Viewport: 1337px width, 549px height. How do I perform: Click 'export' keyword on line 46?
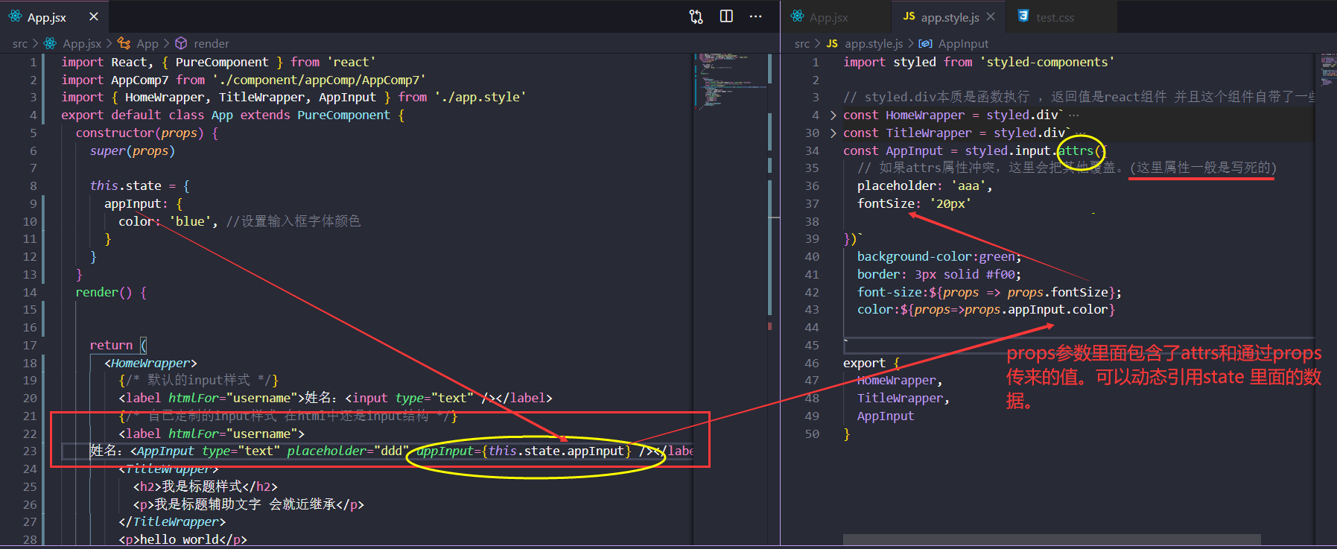pos(864,364)
